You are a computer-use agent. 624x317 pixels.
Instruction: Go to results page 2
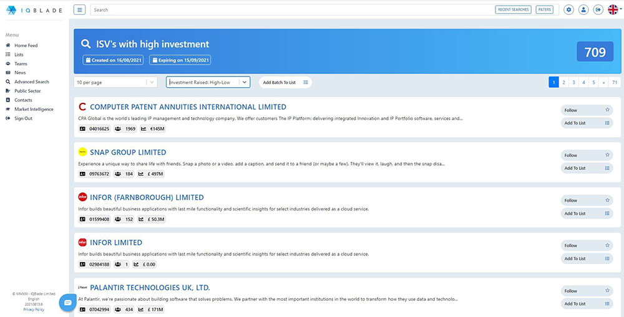pos(563,82)
